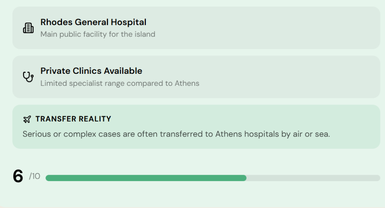Click the Private Clinics Available heading

91,71
